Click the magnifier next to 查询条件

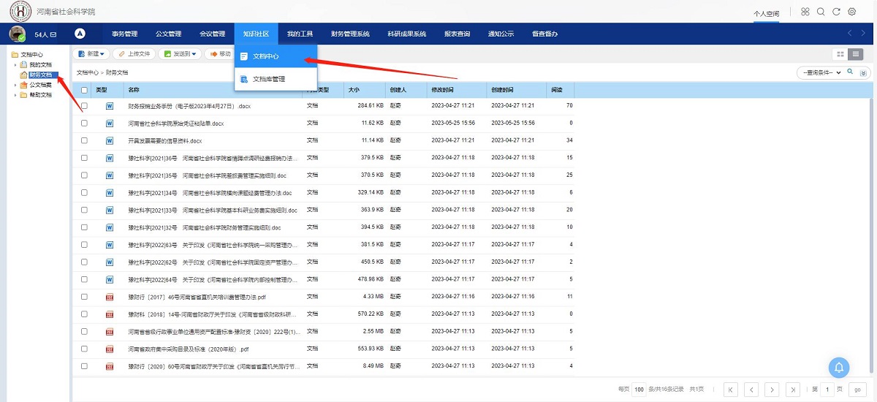pyautogui.click(x=850, y=72)
